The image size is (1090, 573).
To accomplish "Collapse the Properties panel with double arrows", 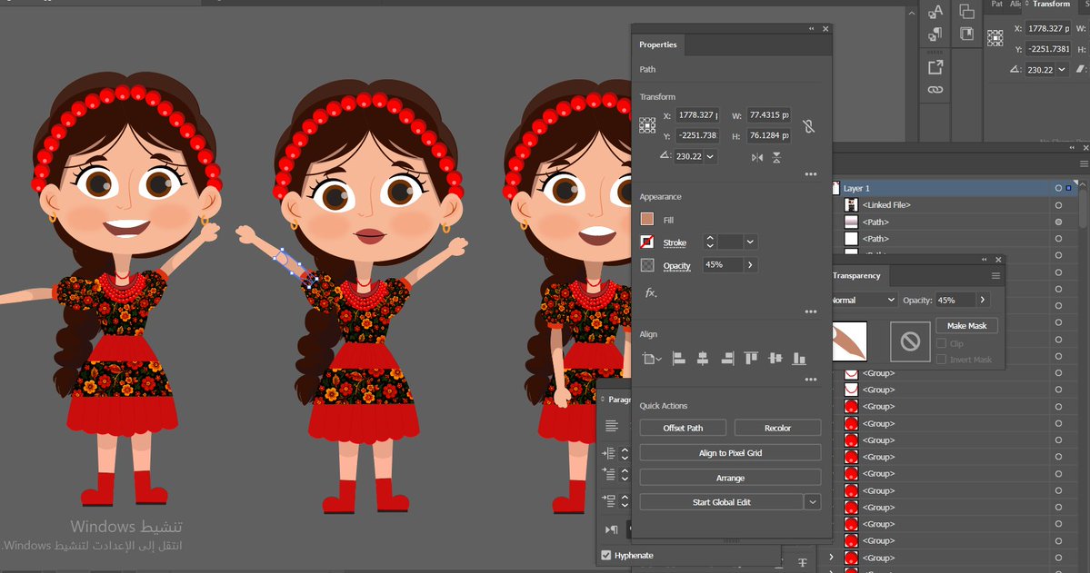I will coord(811,28).
